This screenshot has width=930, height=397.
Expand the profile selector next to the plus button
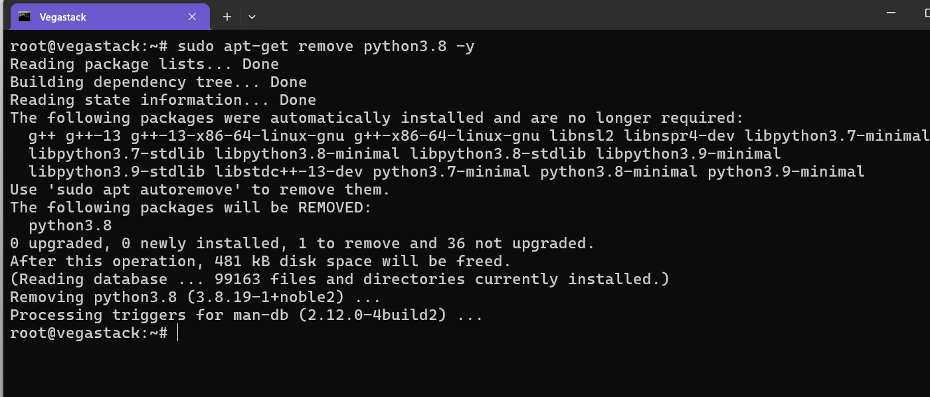coord(252,17)
